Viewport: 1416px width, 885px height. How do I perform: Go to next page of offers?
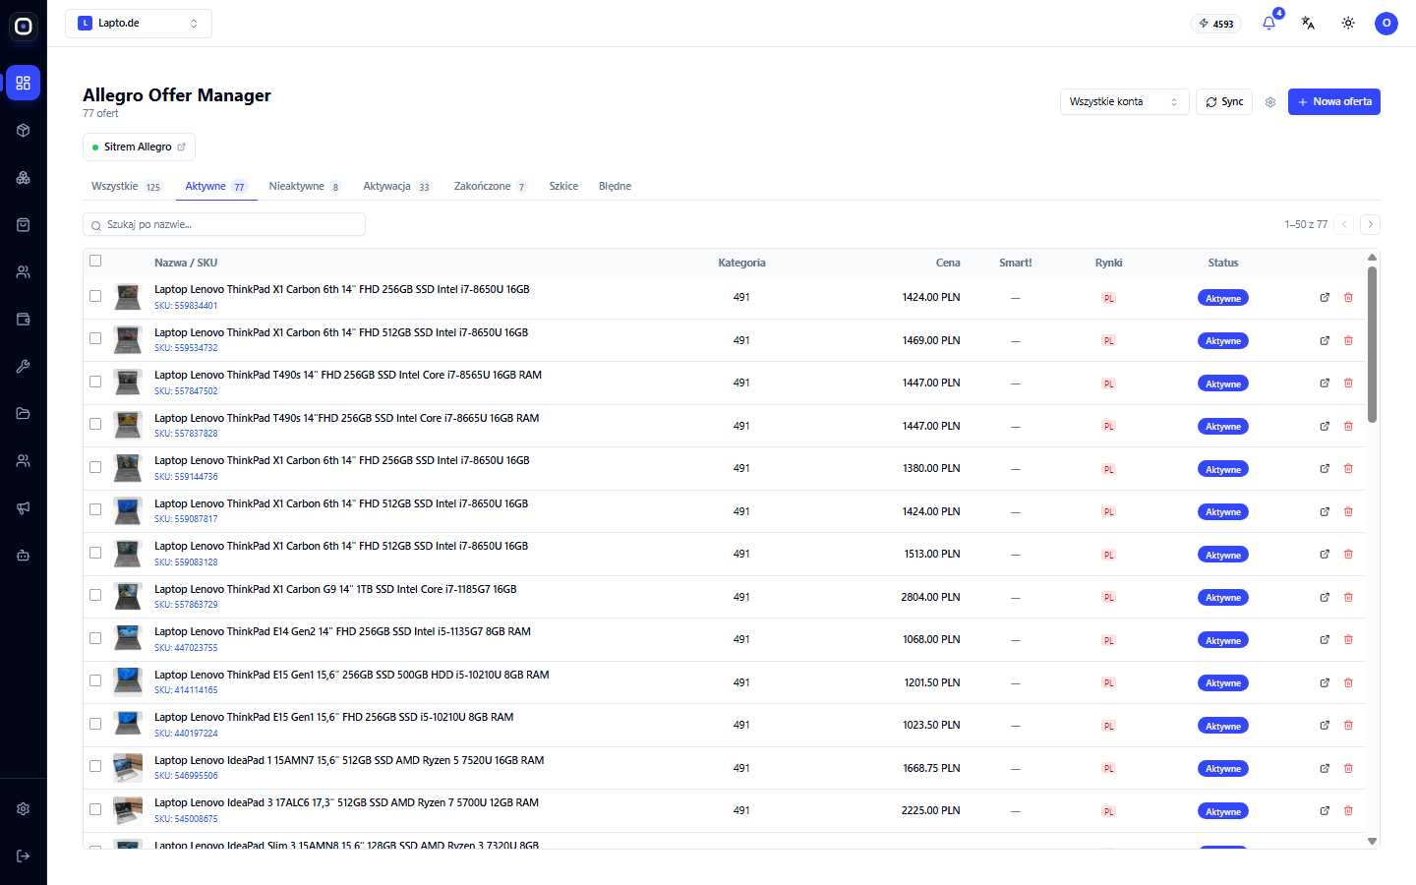click(1370, 224)
